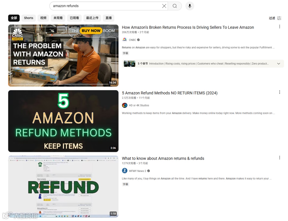
Task: Play the 5 Amazon Refund Methods Keep Items thumbnail
Action: (63, 121)
